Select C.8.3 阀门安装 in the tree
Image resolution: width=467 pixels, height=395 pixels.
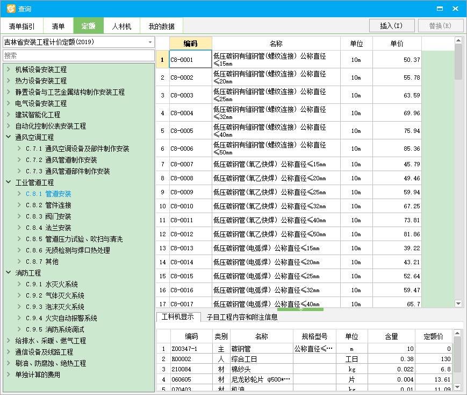click(49, 216)
